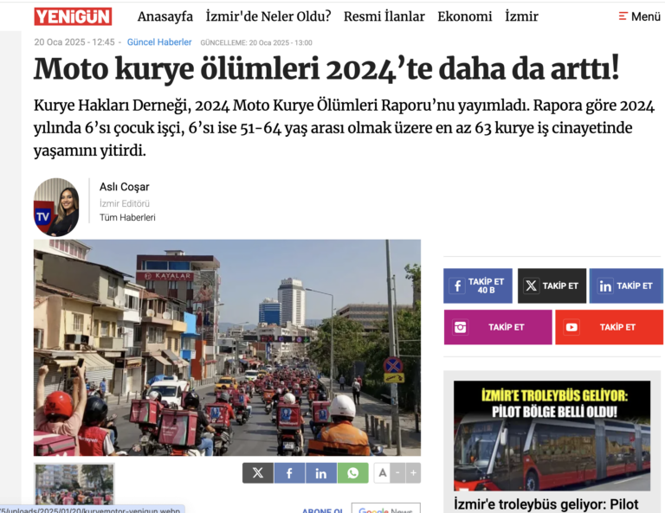
Task: Open Resmi İlanlar nav item
Action: pyautogui.click(x=384, y=16)
